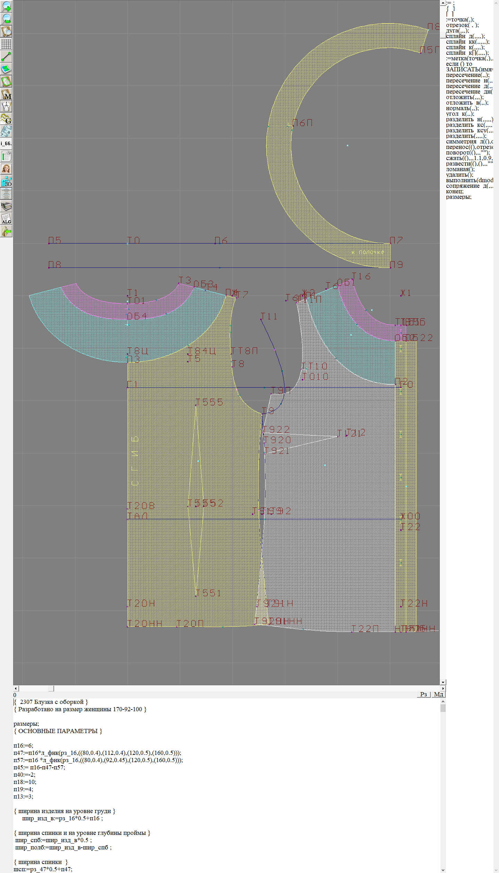Open the ALG algorithm icon

pos(6,219)
